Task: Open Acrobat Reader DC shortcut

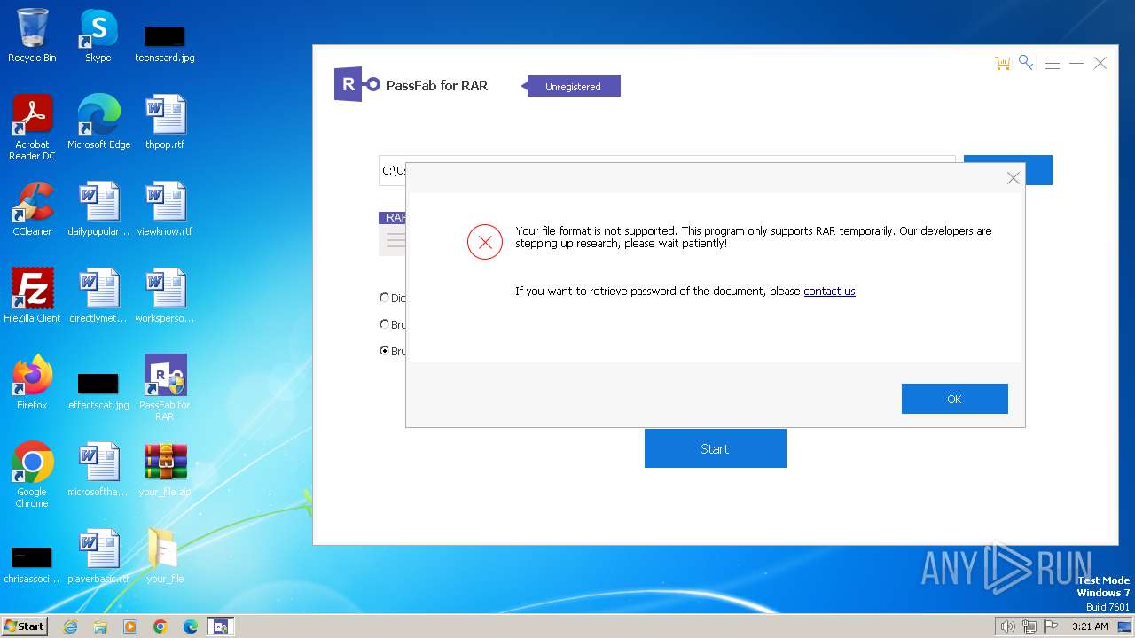Action: coord(32,128)
